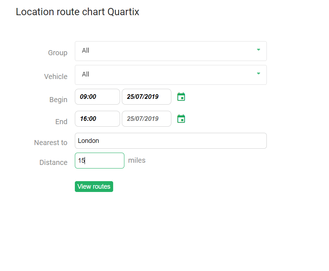Click the Group field label
The image size is (329, 271).
(58, 53)
